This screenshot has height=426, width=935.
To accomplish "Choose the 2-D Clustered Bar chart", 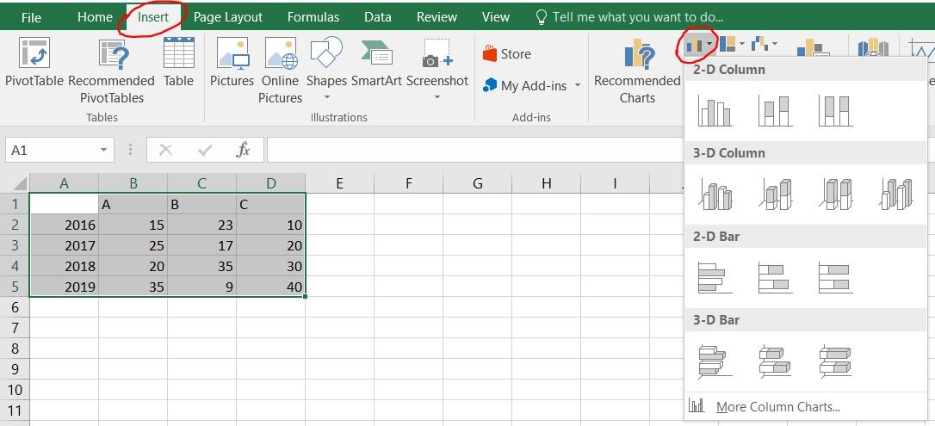I will click(x=715, y=278).
